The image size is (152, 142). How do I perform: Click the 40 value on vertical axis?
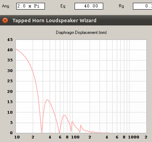coord(10,50)
